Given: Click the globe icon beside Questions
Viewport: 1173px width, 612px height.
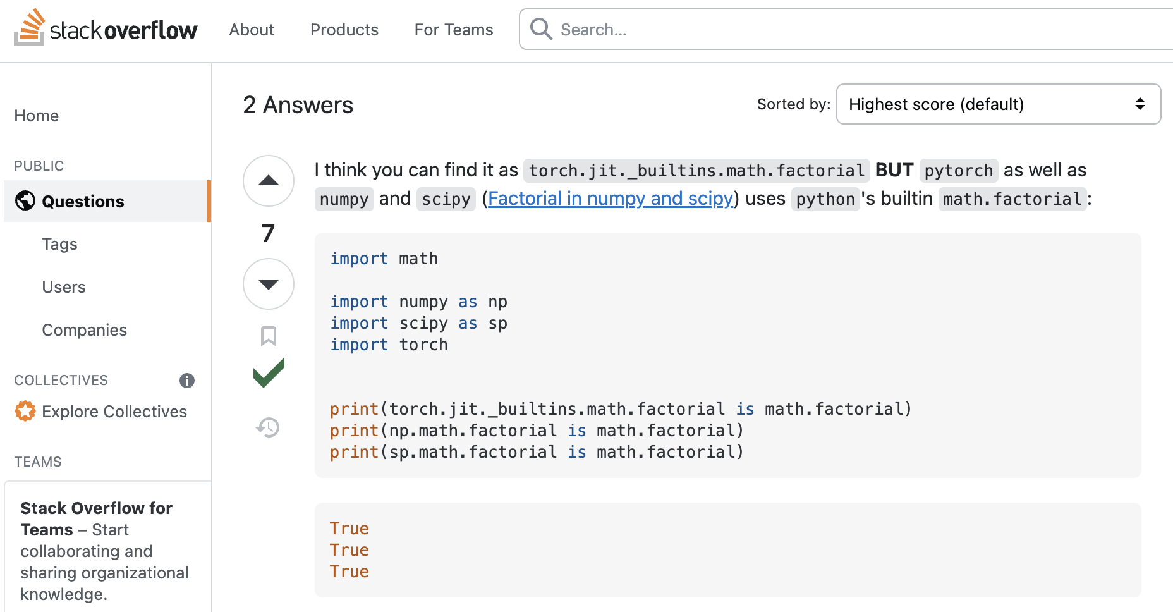Looking at the screenshot, I should [x=25, y=201].
